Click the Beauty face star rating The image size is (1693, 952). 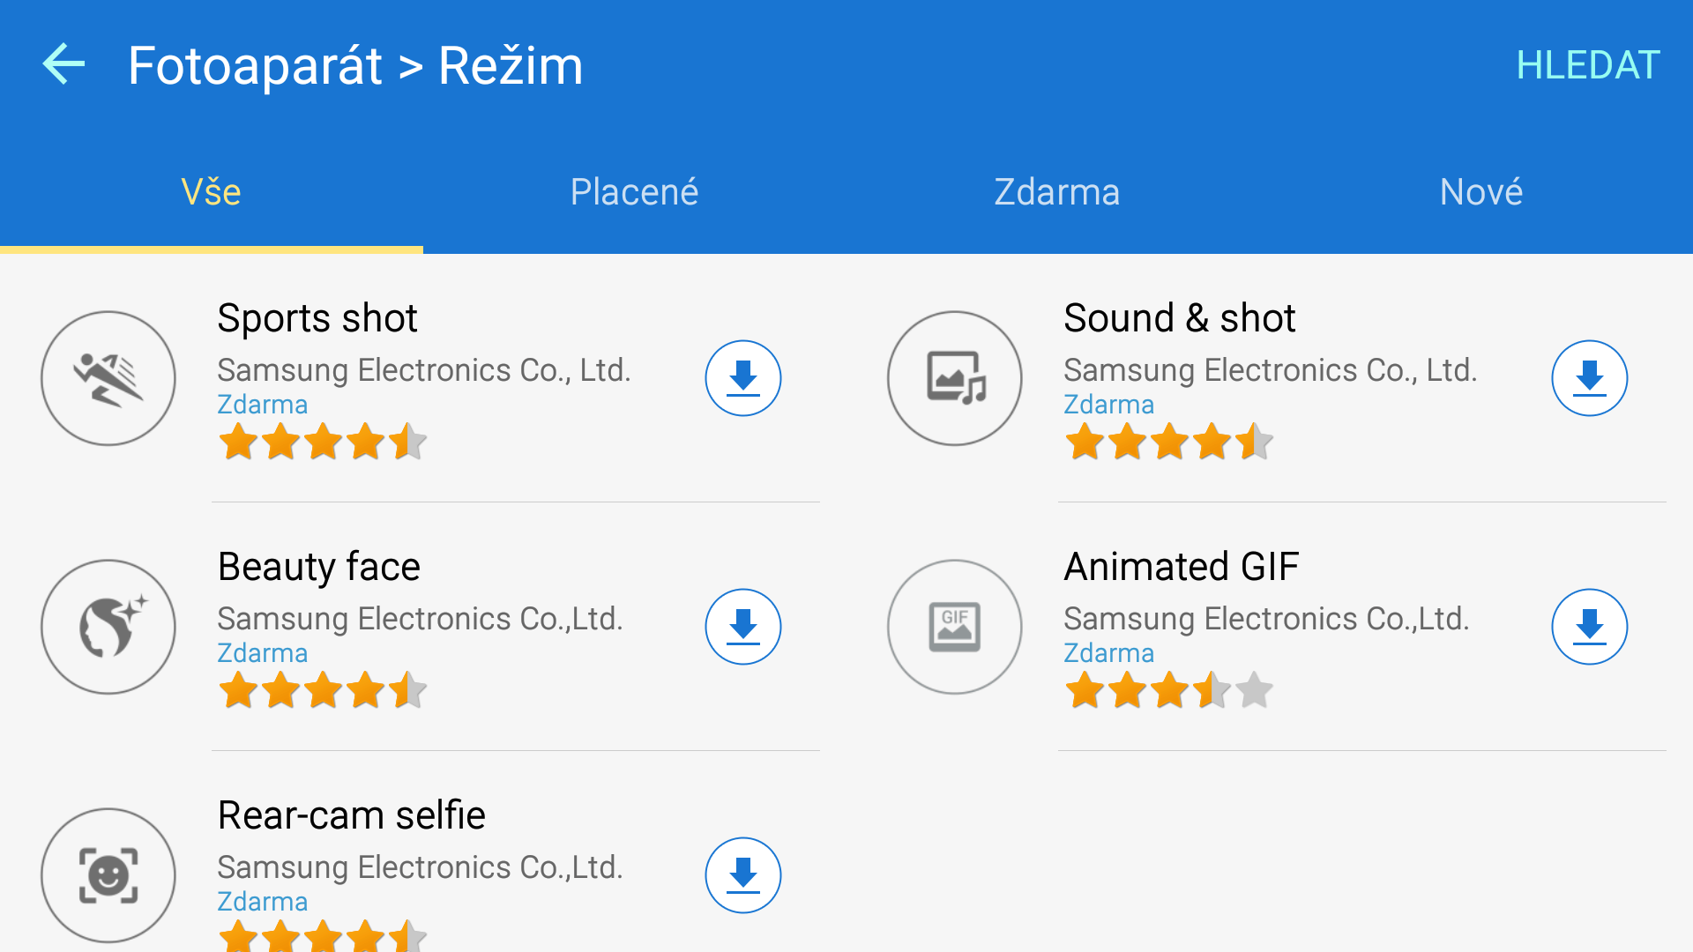pyautogui.click(x=323, y=690)
